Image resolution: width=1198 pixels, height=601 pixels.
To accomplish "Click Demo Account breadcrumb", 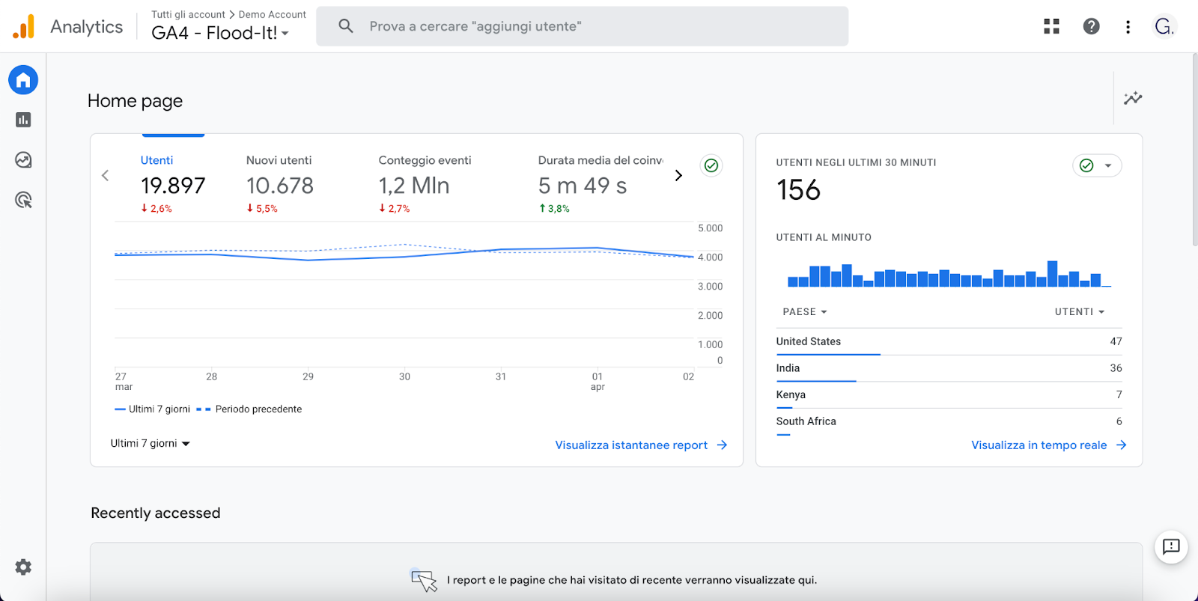I will tap(273, 14).
